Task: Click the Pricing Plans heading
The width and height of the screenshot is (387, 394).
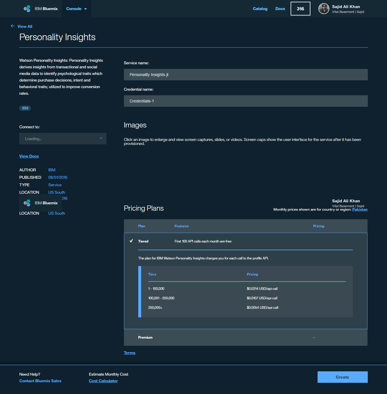Action: (x=144, y=208)
